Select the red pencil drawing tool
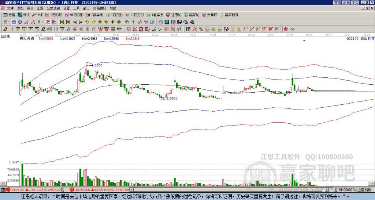Viewport: 375px width, 200px height. 5,29
